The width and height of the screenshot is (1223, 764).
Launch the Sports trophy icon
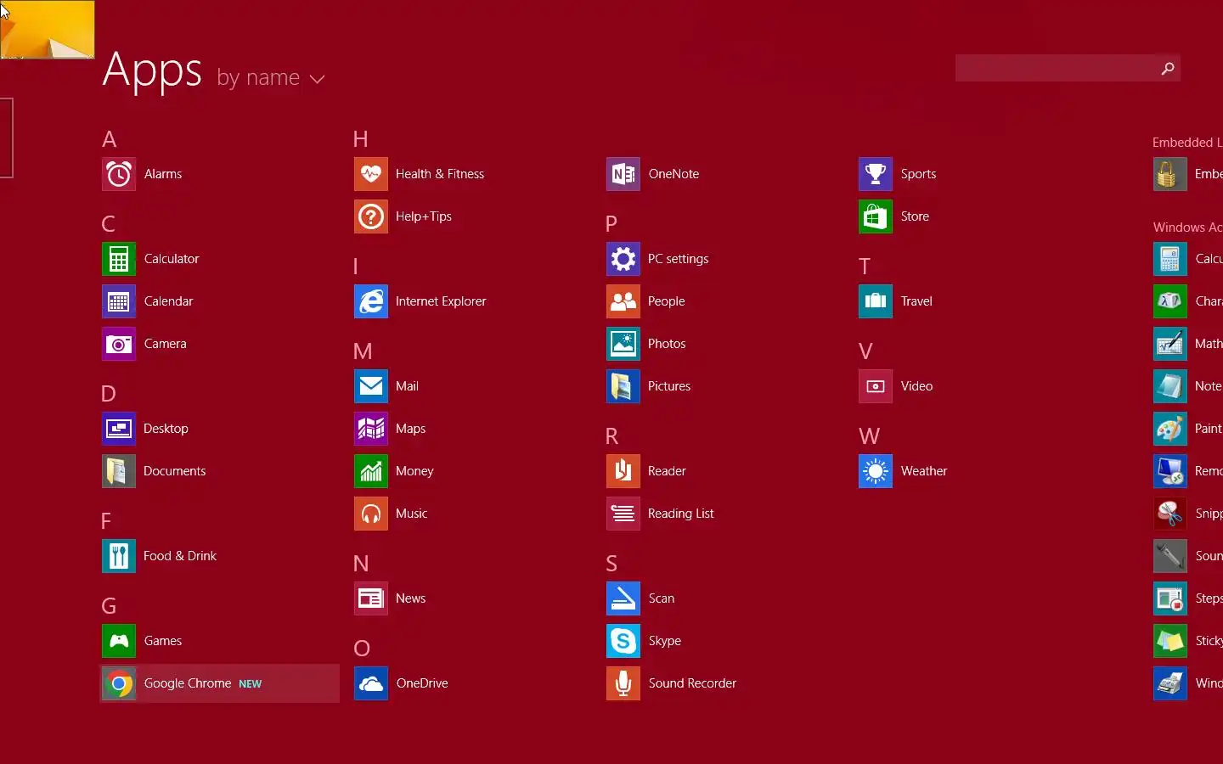pos(876,174)
